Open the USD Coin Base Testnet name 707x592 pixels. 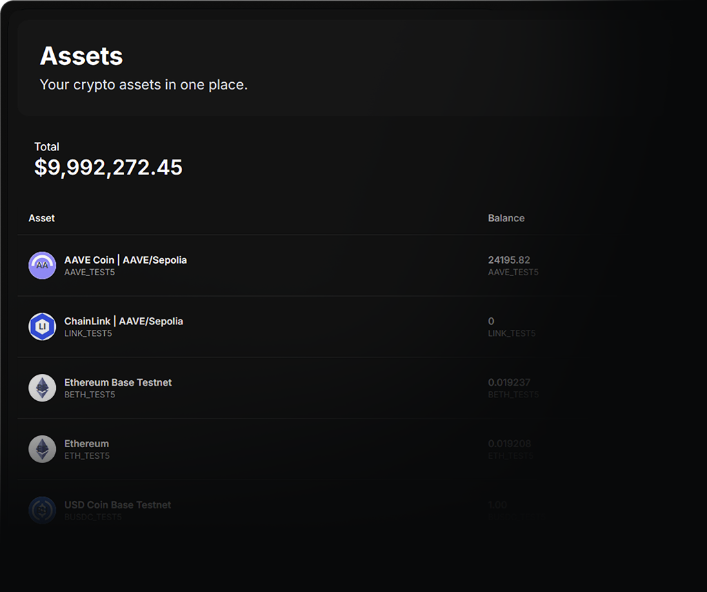coord(117,505)
